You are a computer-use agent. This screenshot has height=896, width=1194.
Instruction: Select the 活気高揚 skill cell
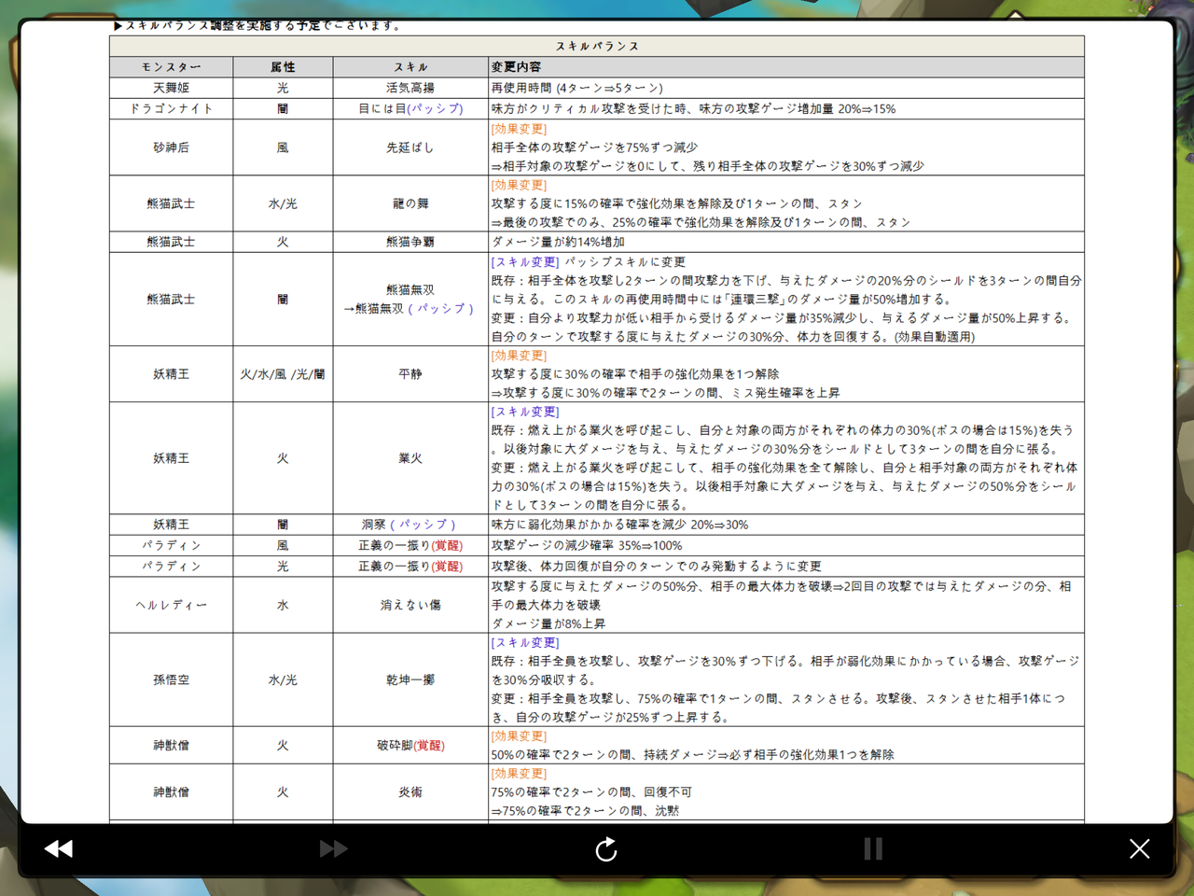pyautogui.click(x=410, y=88)
